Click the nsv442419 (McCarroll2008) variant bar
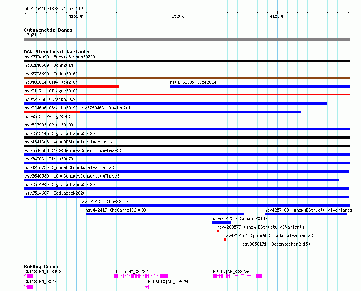Image resolution: width=361 pixels, height=291 pixels. pos(165,214)
